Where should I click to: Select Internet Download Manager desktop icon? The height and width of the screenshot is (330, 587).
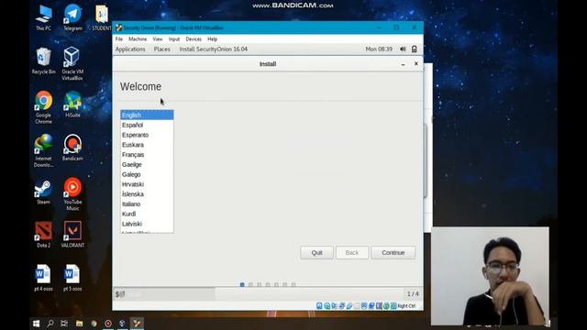(43, 150)
